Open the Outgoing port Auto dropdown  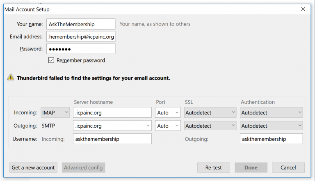click(x=168, y=126)
